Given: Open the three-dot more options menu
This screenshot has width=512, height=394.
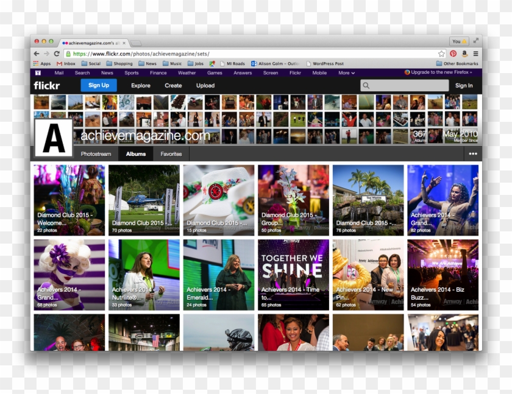Looking at the screenshot, I should 473,154.
